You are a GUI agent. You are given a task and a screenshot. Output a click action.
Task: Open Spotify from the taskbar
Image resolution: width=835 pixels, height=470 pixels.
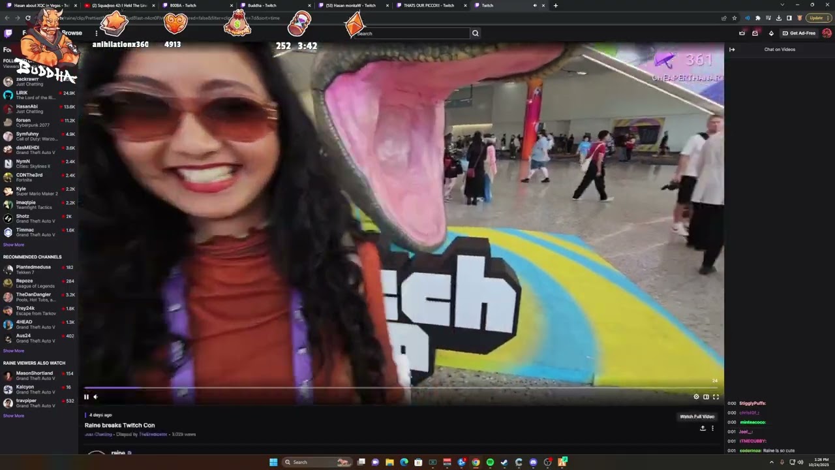(490, 462)
